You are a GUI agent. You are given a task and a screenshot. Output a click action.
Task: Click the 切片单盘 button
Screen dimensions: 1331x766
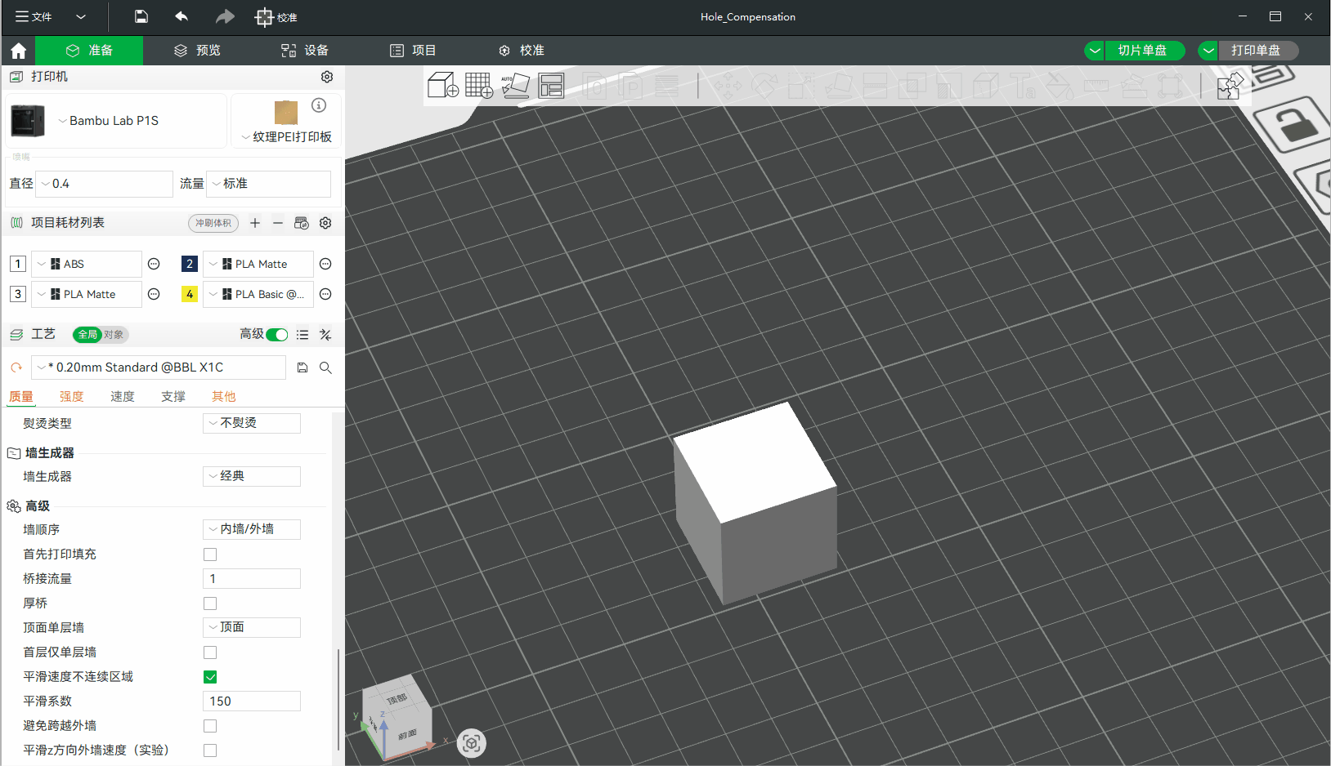[x=1143, y=50]
